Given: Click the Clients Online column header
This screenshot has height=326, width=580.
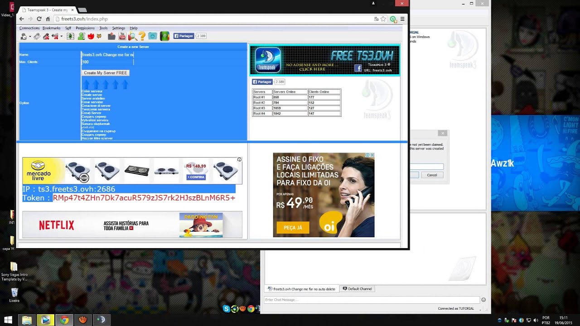Looking at the screenshot, I should pos(324,92).
